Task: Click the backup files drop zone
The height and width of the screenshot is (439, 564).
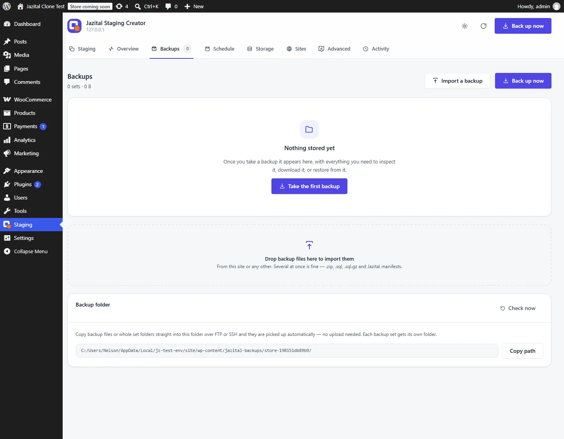Action: pos(309,255)
